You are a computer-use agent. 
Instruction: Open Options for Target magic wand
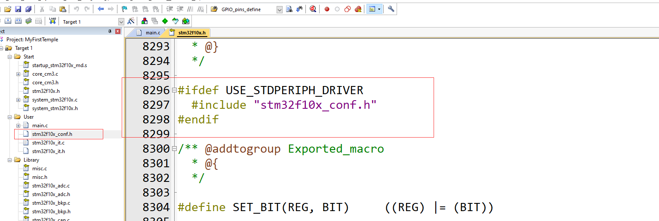click(131, 21)
